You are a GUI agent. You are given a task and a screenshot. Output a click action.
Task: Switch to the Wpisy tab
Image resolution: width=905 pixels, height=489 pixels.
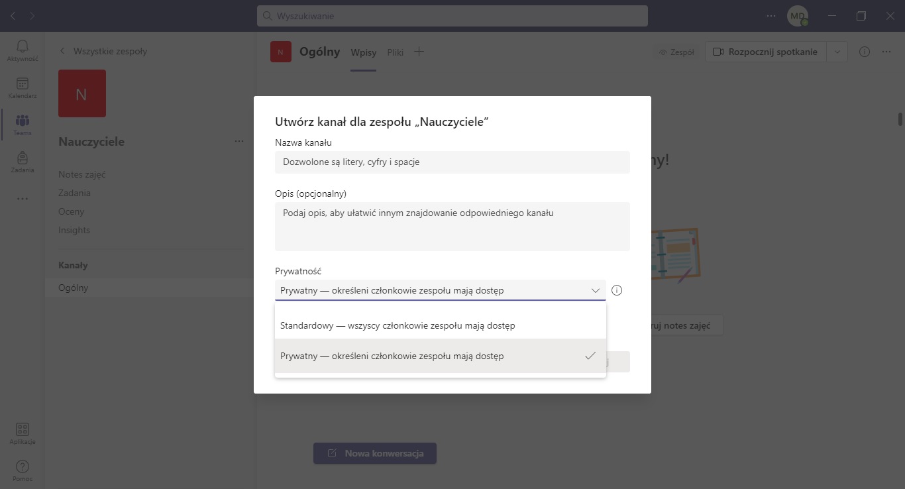pos(364,52)
